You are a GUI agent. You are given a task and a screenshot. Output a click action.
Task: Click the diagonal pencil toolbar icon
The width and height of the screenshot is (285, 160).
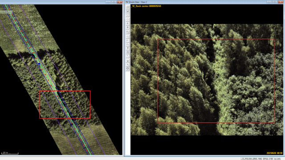(x=128, y=64)
